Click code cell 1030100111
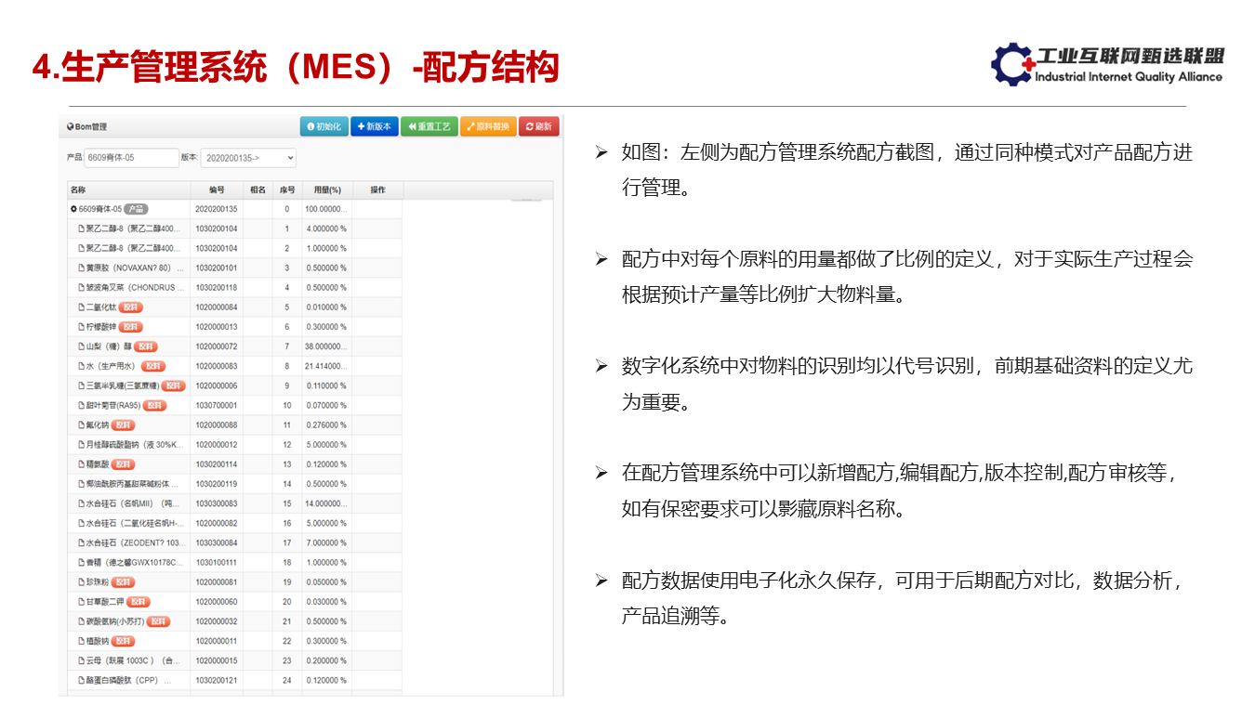1255x705 pixels. pyautogui.click(x=217, y=563)
